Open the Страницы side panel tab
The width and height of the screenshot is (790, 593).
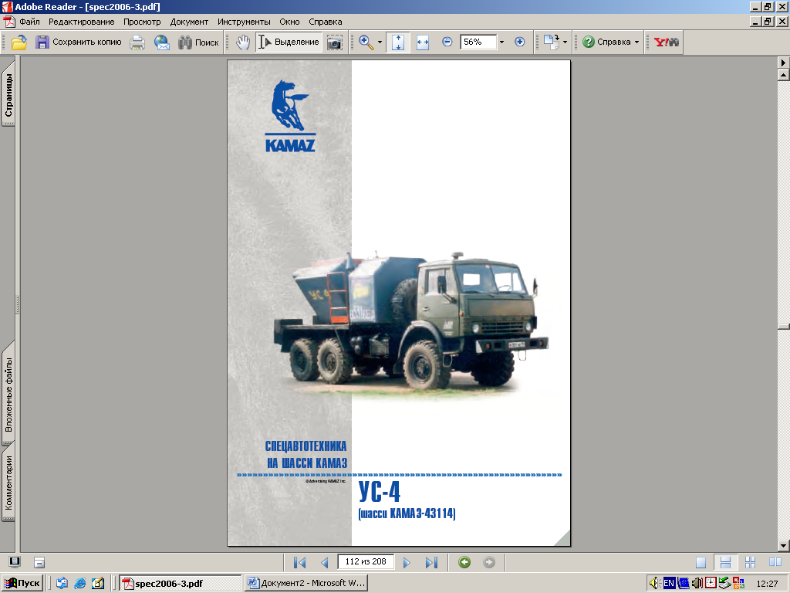coord(8,95)
